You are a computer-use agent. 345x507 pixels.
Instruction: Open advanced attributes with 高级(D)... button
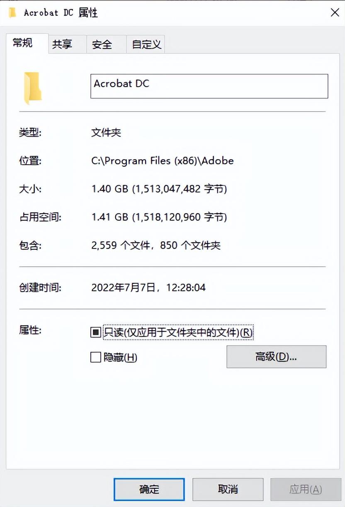tap(276, 357)
